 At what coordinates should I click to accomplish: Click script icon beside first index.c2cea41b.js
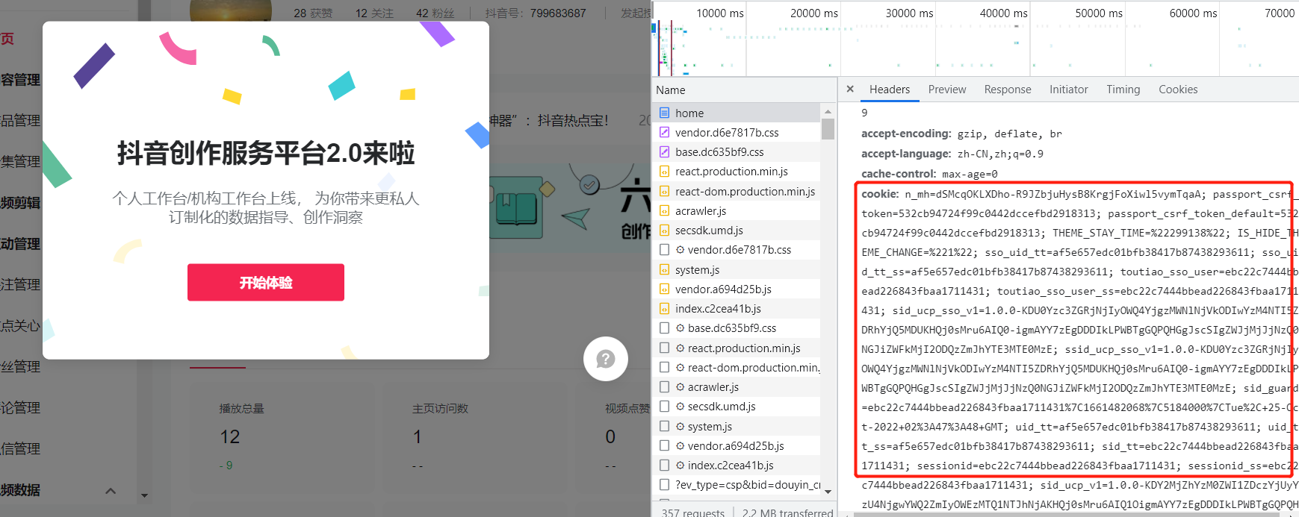click(x=664, y=308)
